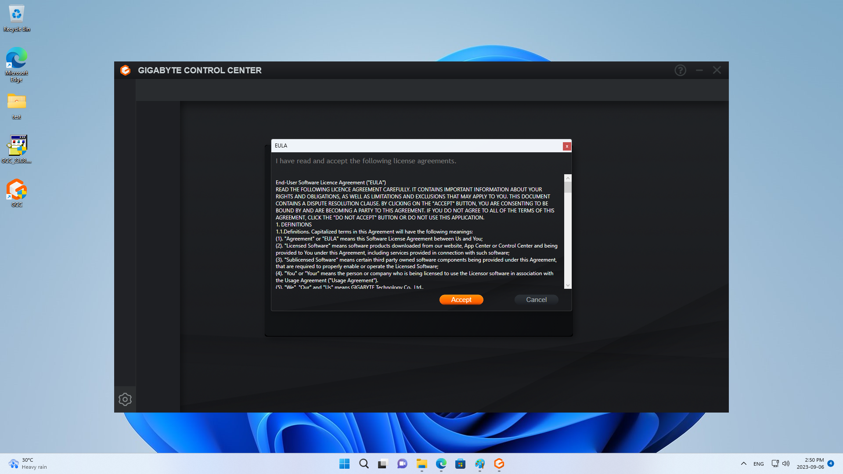Image resolution: width=843 pixels, height=474 pixels.
Task: Open the colorful pinwheel app in taskbar
Action: pos(479,464)
